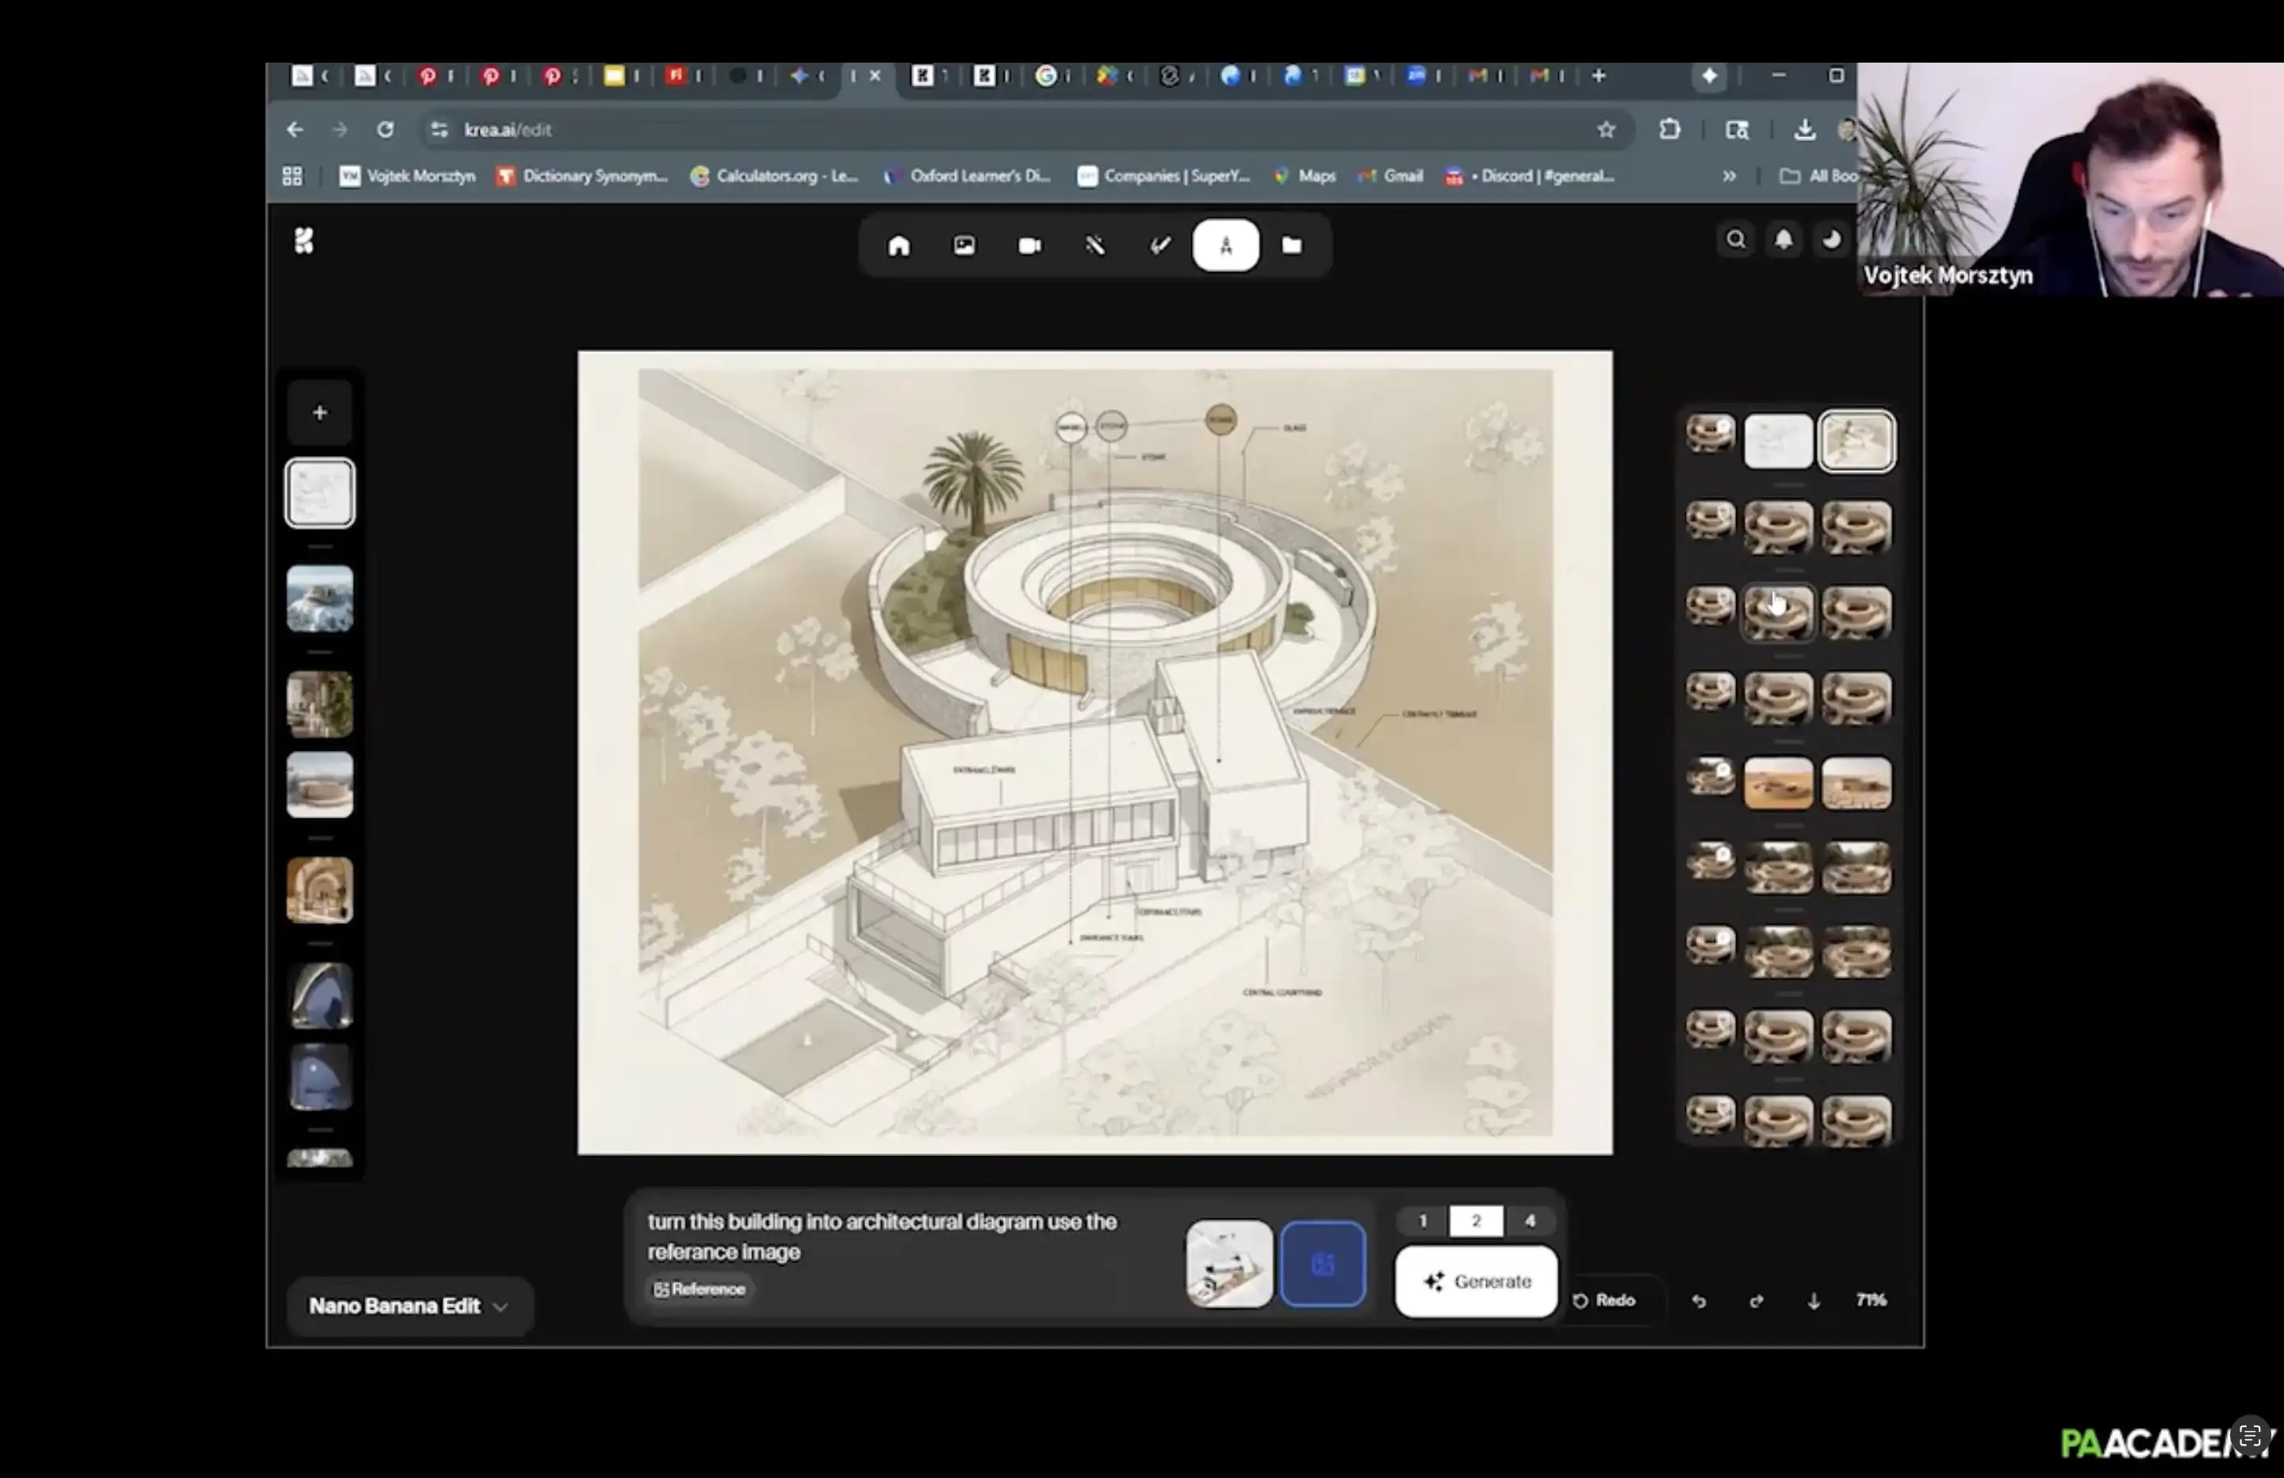The image size is (2284, 1478).
Task: Set image count to 1
Action: (x=1422, y=1221)
